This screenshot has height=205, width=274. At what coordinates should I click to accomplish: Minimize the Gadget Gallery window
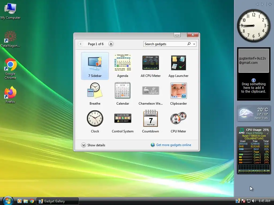point(177,35)
